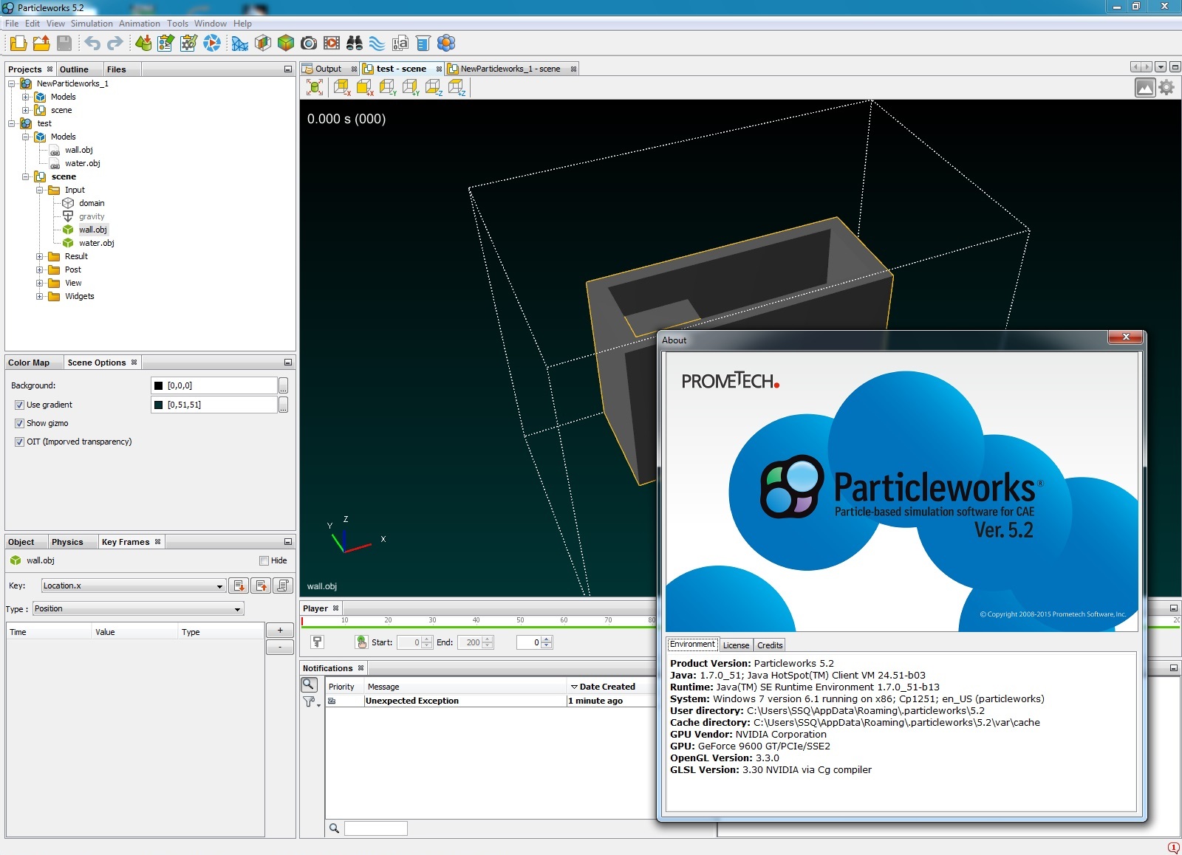Open the Type dropdown showing Position

[x=138, y=608]
